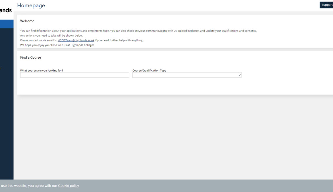The height and width of the screenshot is (192, 333).
Task: Click 'We hope you enjoy your time' text
Action: (57, 45)
